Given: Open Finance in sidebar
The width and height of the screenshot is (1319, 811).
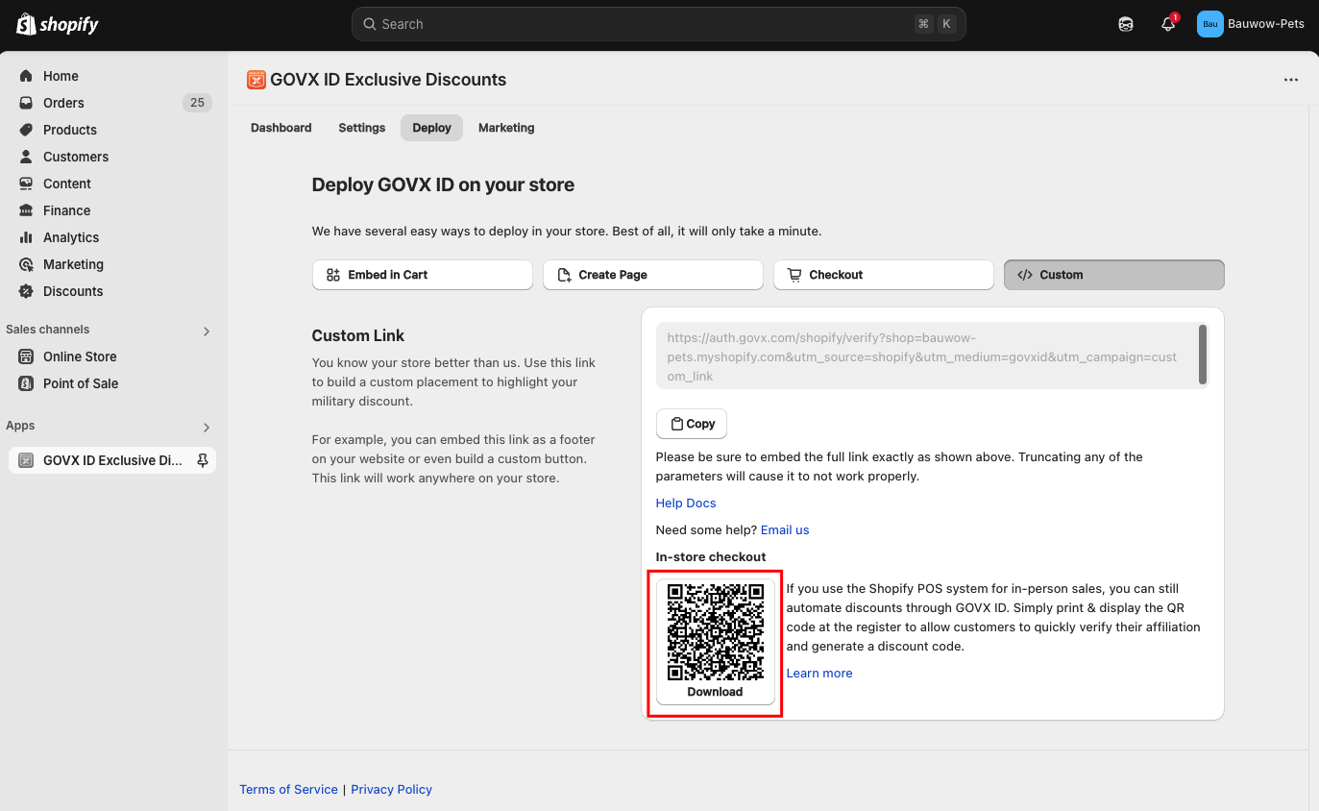Looking at the screenshot, I should 66,210.
